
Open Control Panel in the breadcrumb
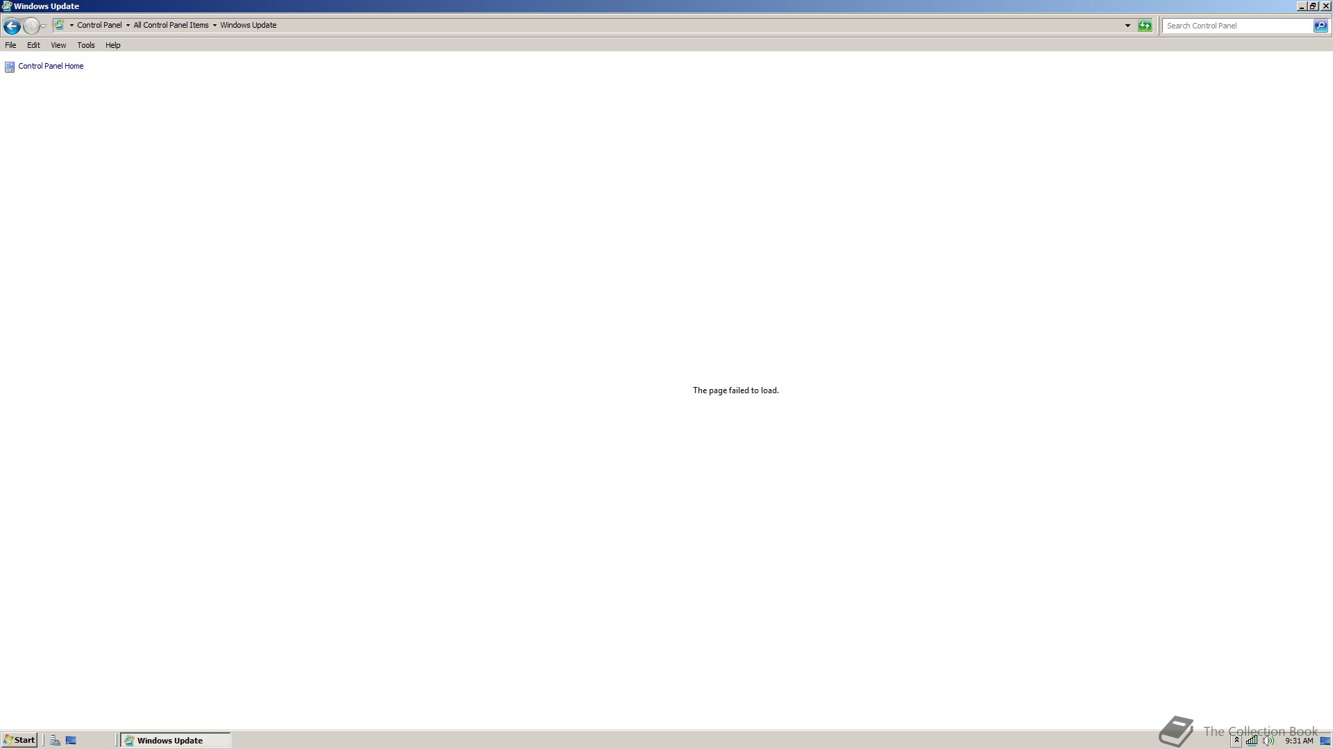tap(99, 25)
